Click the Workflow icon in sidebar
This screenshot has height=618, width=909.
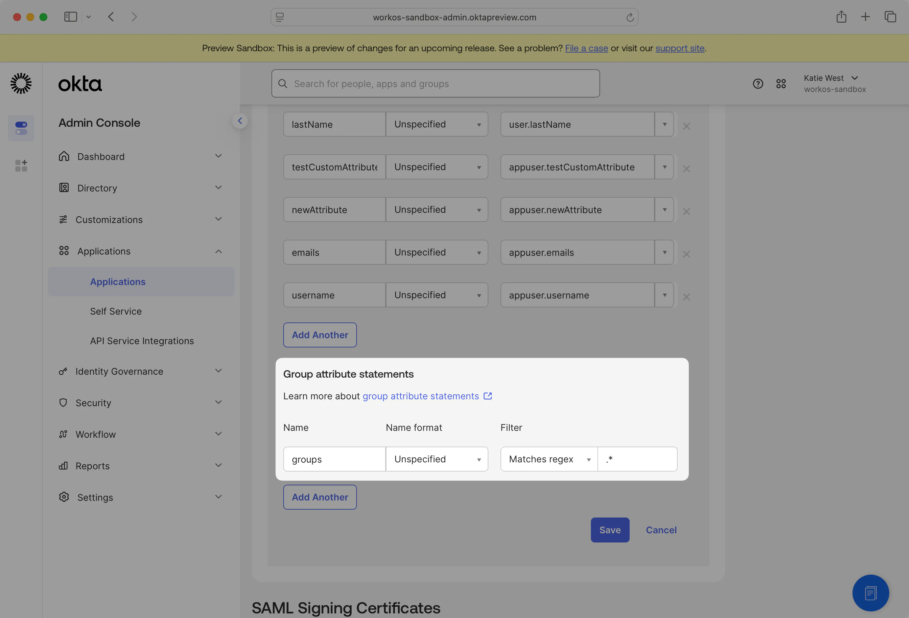pos(63,434)
